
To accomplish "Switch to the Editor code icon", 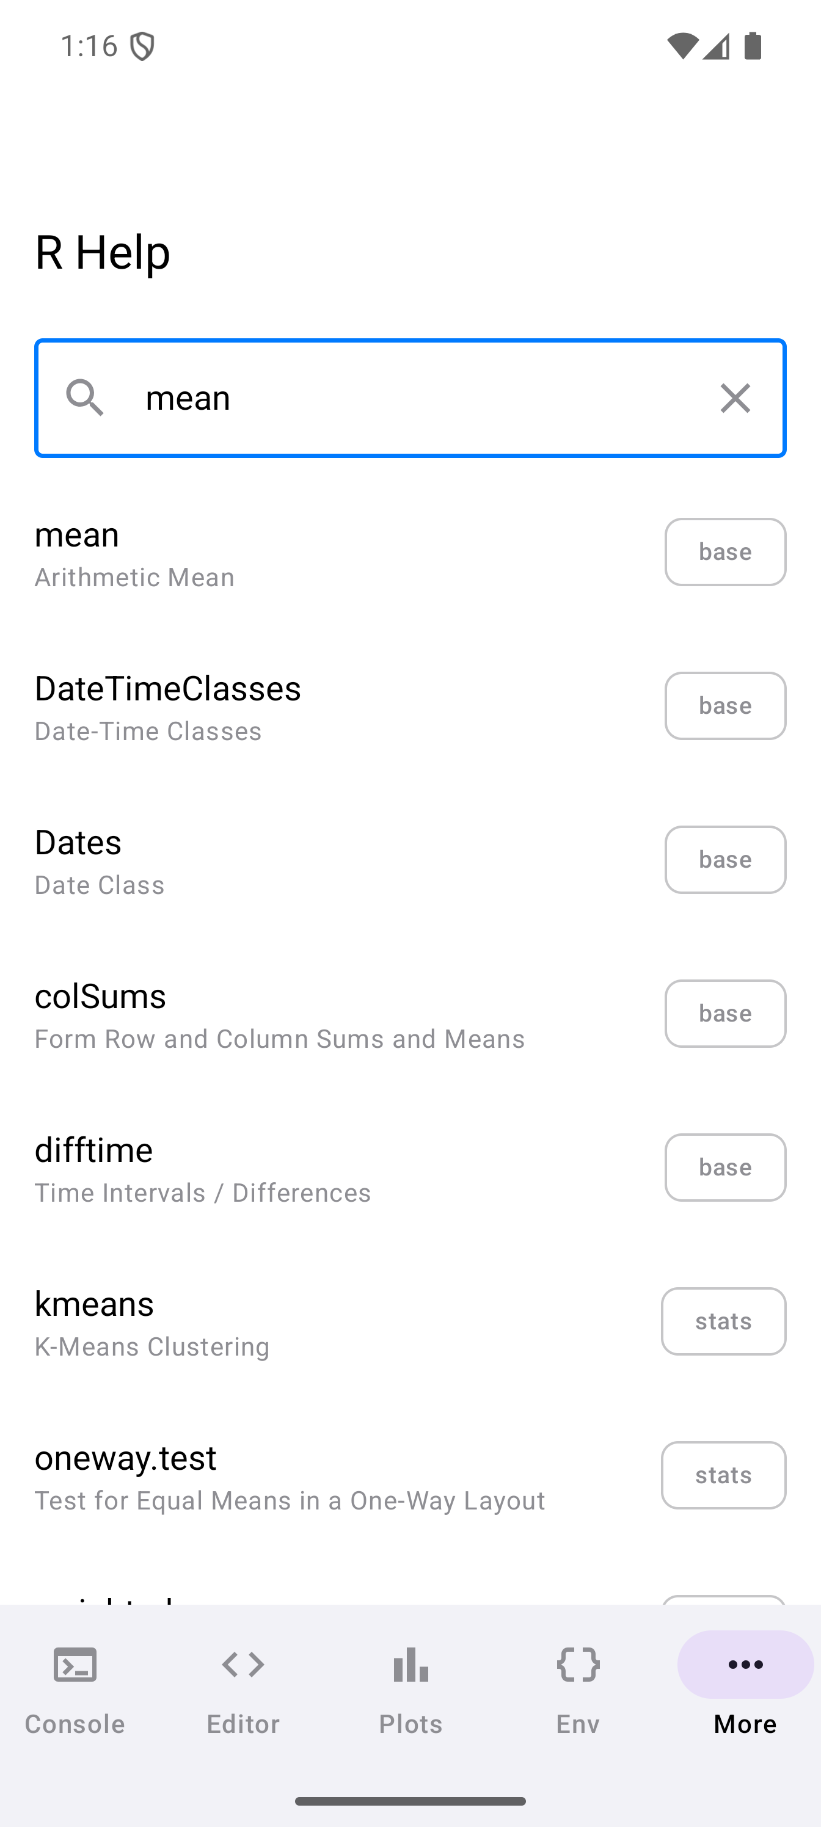I will (243, 1664).
